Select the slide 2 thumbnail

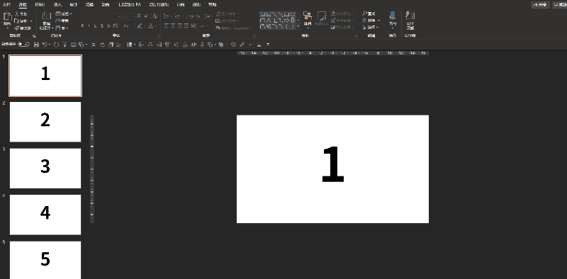45,122
